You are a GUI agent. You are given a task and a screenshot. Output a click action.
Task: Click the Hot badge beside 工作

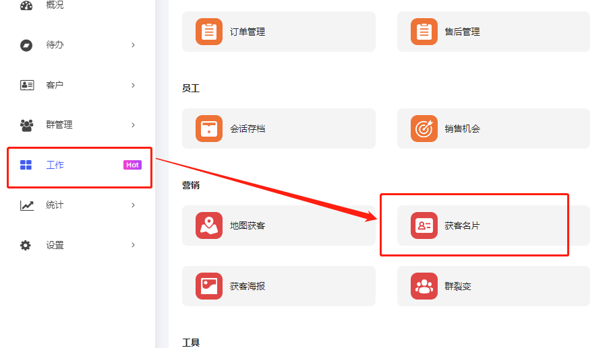132,165
